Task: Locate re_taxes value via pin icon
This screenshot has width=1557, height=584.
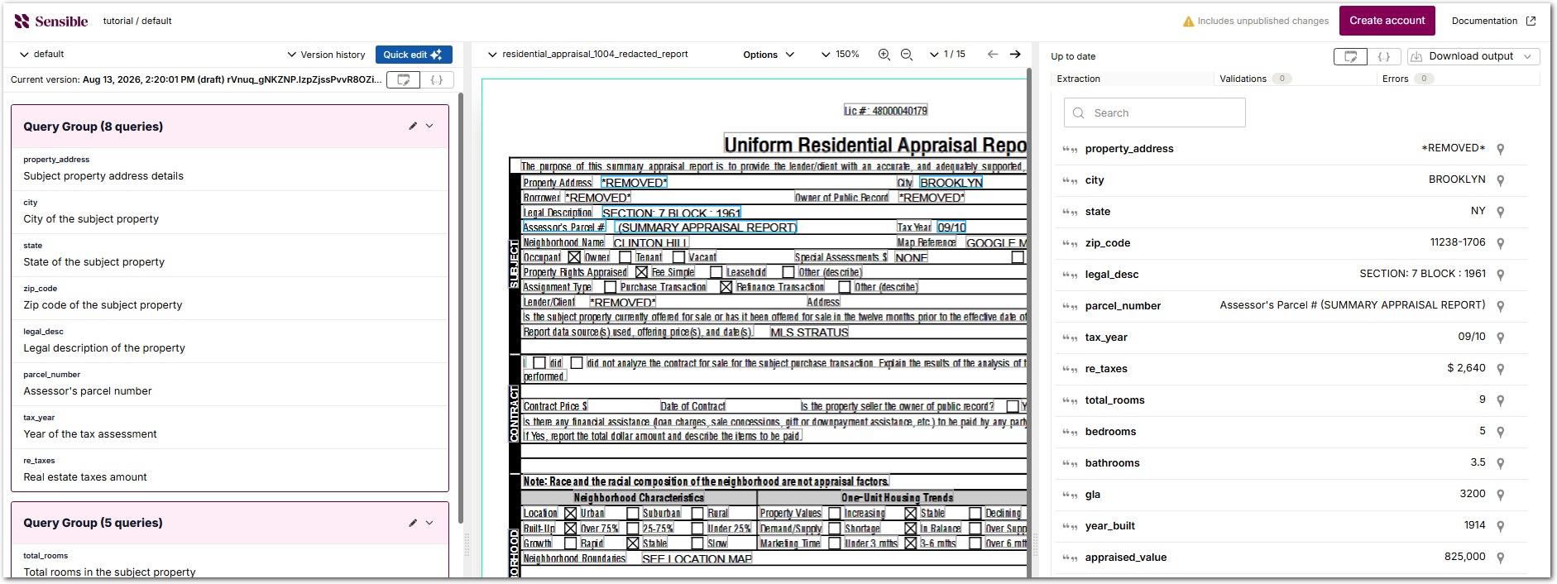Action: click(1501, 369)
